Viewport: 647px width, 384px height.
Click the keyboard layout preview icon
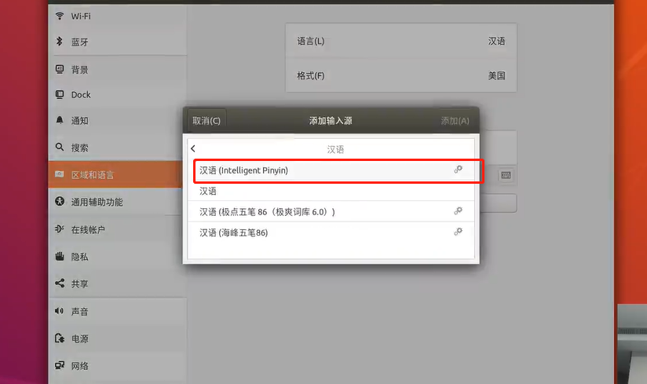[x=506, y=175]
